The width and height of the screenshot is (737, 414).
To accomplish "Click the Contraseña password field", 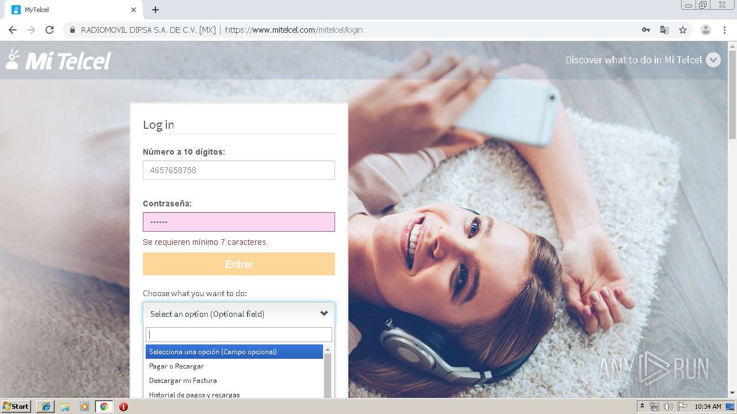I will (x=239, y=222).
